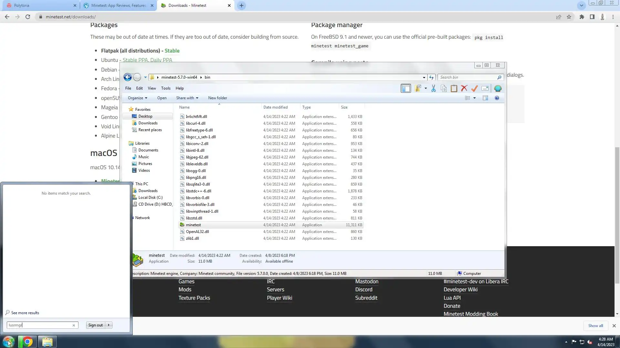Toggle the navigation pane layout button
Screen dimensions: 620x348
[x=406, y=88]
